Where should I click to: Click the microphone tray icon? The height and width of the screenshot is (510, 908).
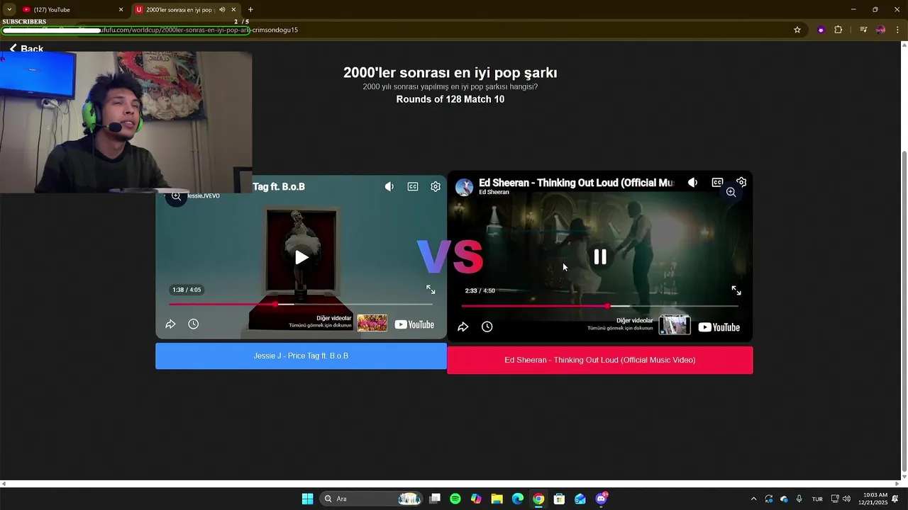tap(799, 499)
